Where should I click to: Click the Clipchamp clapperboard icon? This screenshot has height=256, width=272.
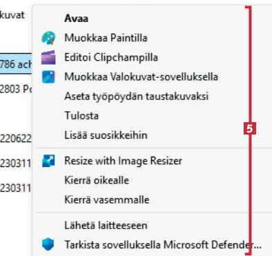(x=48, y=57)
